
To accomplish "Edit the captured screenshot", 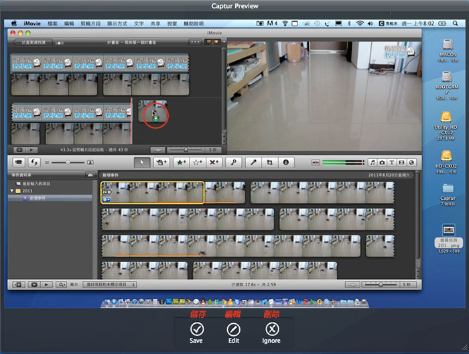I will point(234,333).
